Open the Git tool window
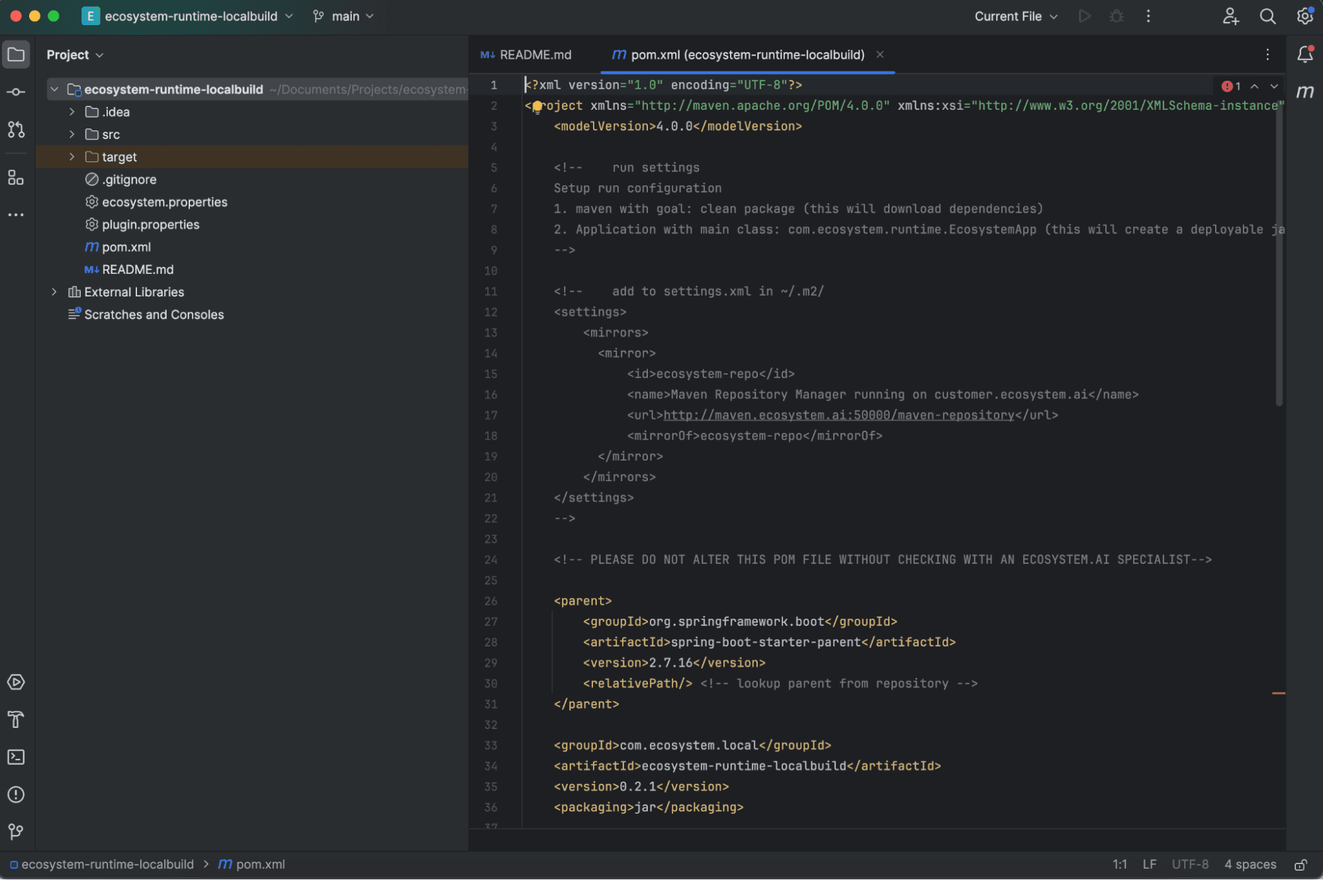The width and height of the screenshot is (1323, 880). coord(16,832)
